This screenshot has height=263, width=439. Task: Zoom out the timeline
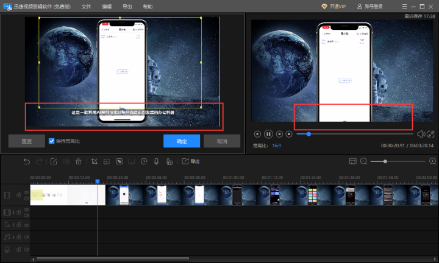363,161
